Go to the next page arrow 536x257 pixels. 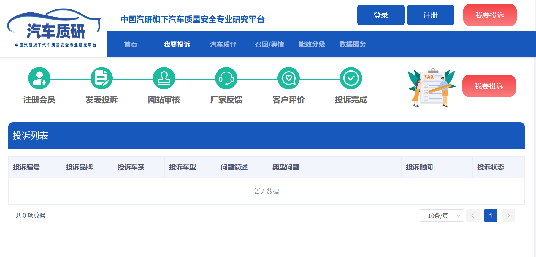(x=508, y=215)
